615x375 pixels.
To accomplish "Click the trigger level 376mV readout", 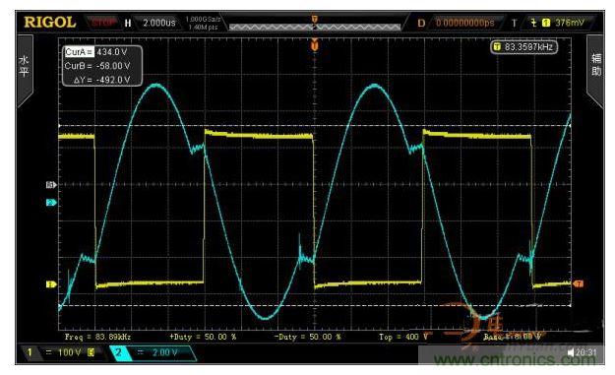I will tap(570, 23).
